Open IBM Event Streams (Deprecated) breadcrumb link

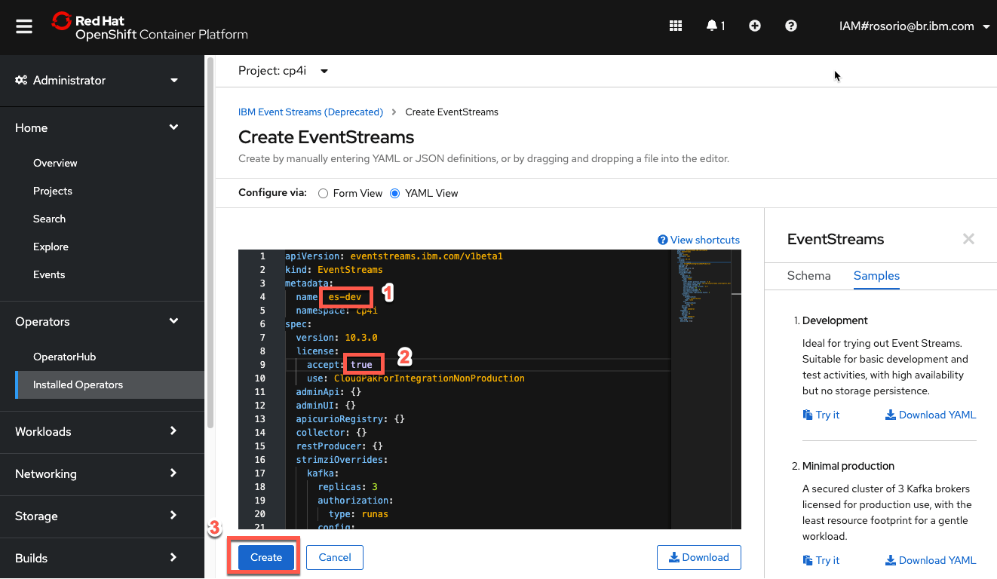[x=311, y=112]
